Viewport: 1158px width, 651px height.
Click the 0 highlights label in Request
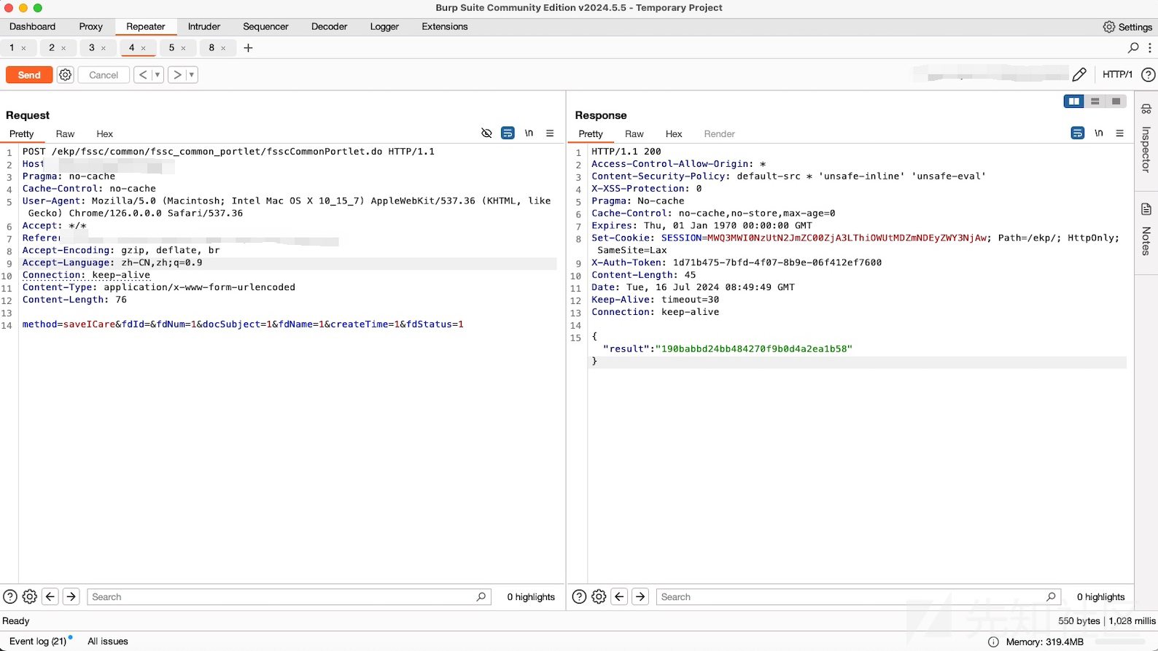pyautogui.click(x=531, y=597)
